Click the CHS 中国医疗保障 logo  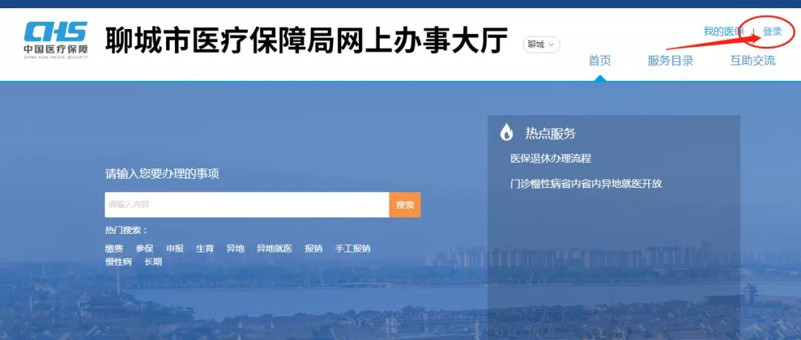pos(56,40)
